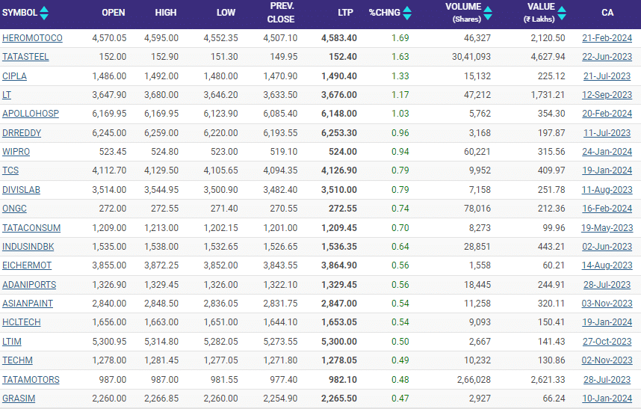Viewport: 641px width, 409px height.
Task: Open the 12-Sep-2023 corporate action for LT
Action: (x=607, y=95)
